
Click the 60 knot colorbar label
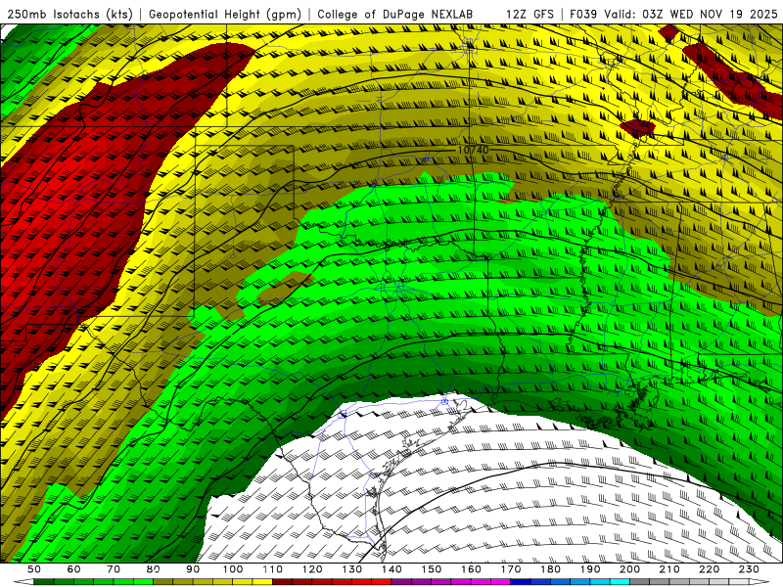(x=73, y=569)
